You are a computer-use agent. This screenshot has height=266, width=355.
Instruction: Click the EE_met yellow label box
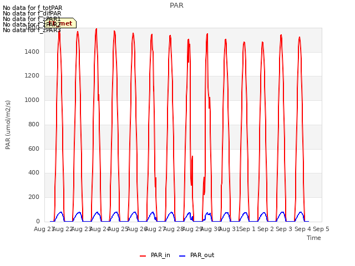point(60,23)
